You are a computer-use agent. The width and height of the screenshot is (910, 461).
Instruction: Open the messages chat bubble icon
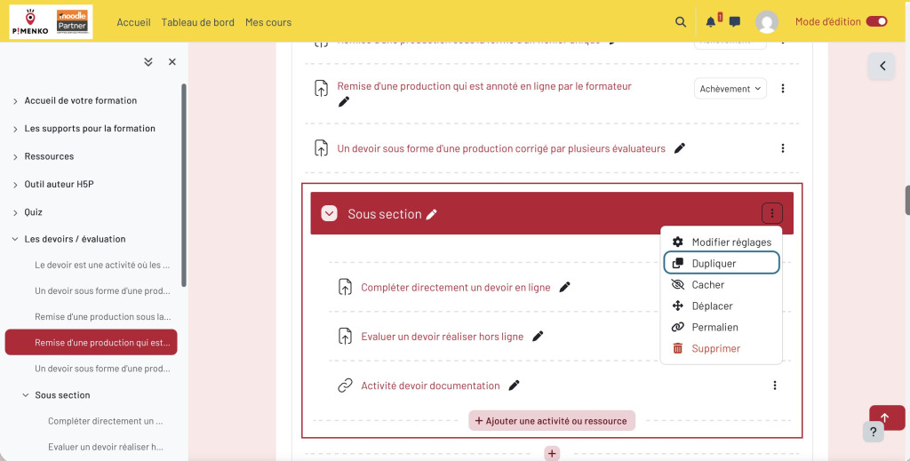[x=734, y=22]
